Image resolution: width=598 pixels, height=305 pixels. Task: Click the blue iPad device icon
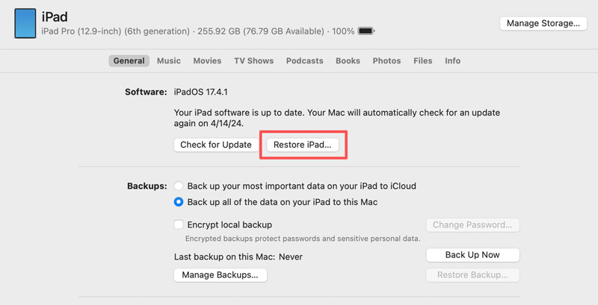(25, 23)
